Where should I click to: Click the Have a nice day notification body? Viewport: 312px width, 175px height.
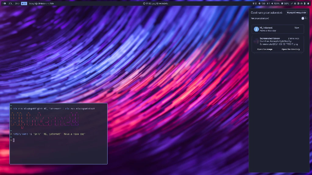[x=268, y=31]
